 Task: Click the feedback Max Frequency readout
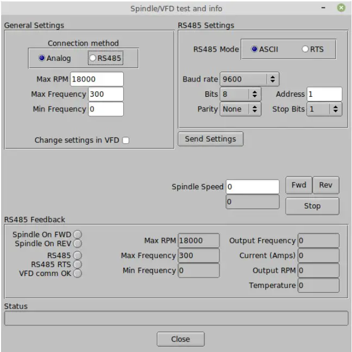pyautogui.click(x=198, y=255)
